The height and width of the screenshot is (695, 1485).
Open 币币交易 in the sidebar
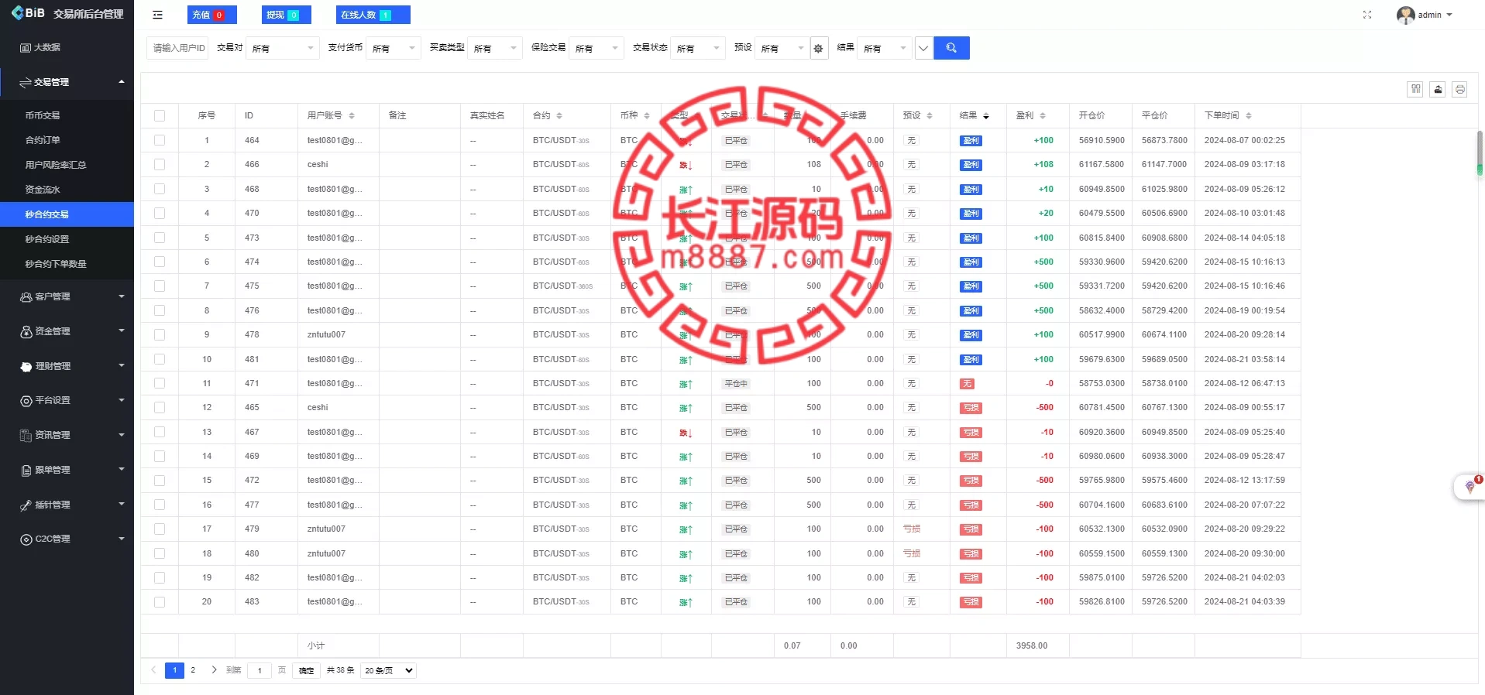coord(67,115)
